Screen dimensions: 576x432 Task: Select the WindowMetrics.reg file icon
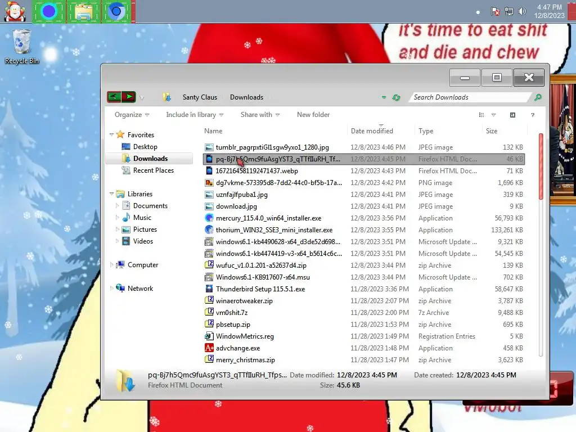(x=209, y=336)
